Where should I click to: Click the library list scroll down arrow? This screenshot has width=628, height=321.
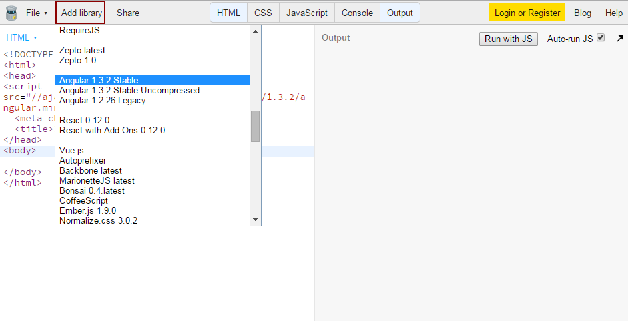[x=255, y=220]
